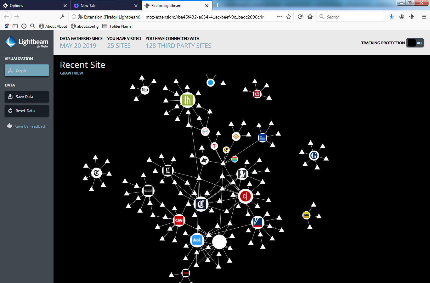Bookmark this page with the star
430x283 pixels.
[289, 17]
